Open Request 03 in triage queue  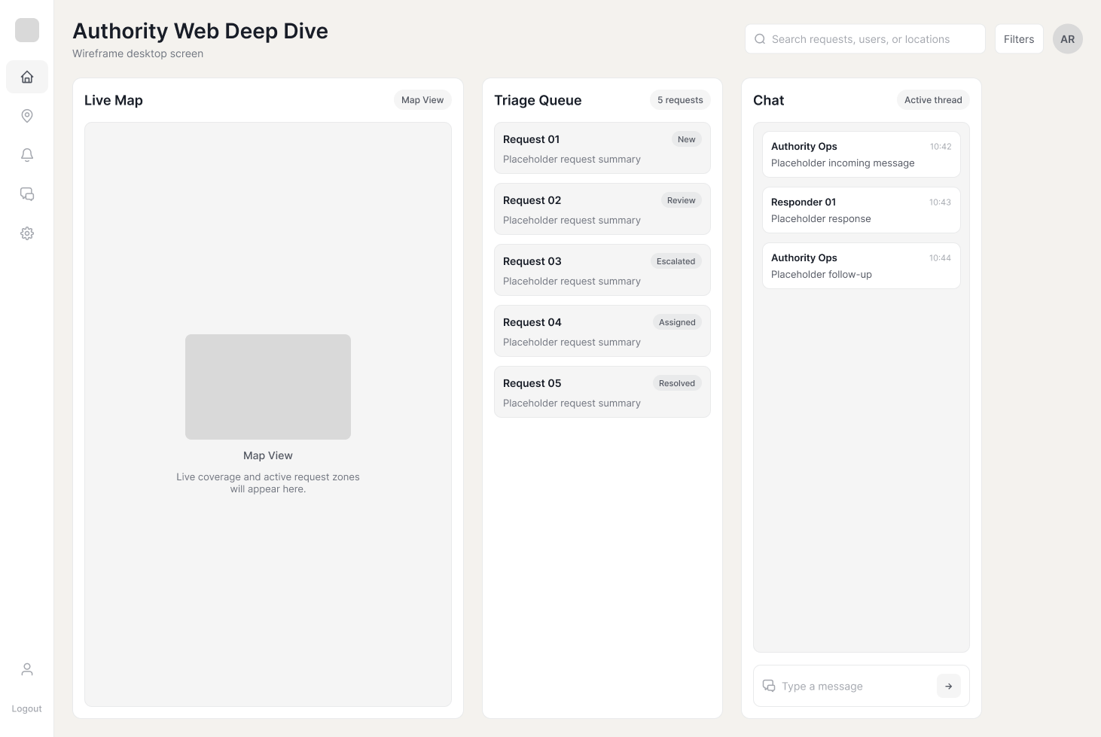click(602, 270)
